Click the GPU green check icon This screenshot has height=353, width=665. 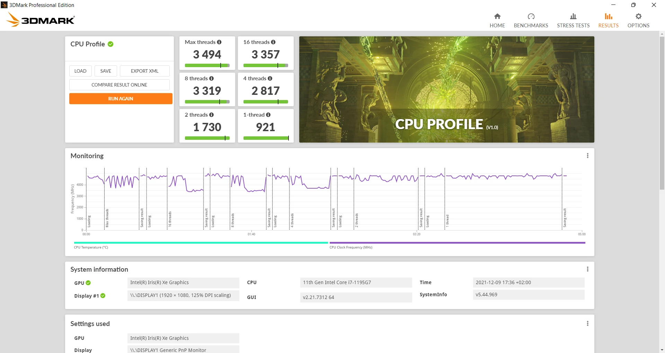[x=88, y=283]
